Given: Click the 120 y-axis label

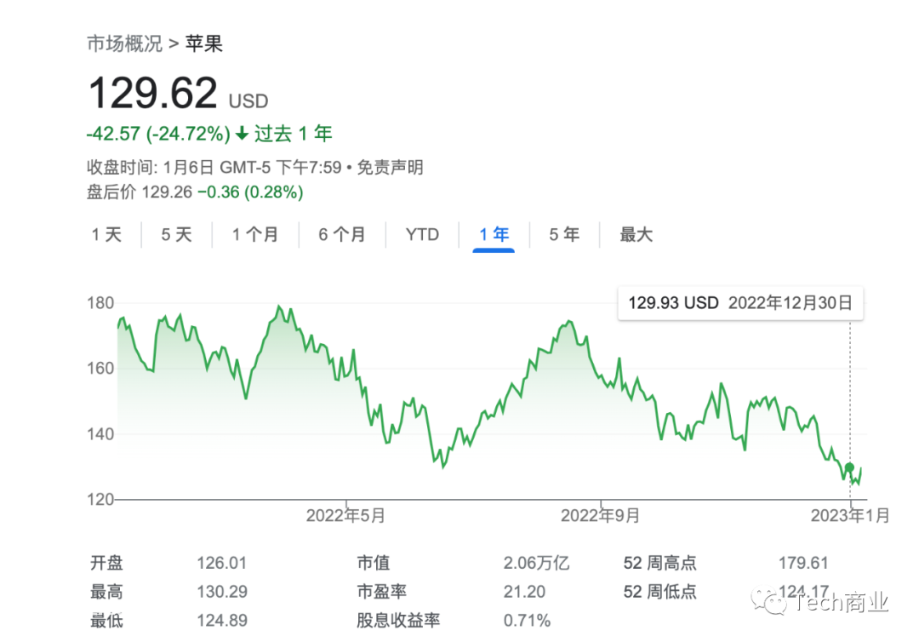Looking at the screenshot, I should [100, 500].
